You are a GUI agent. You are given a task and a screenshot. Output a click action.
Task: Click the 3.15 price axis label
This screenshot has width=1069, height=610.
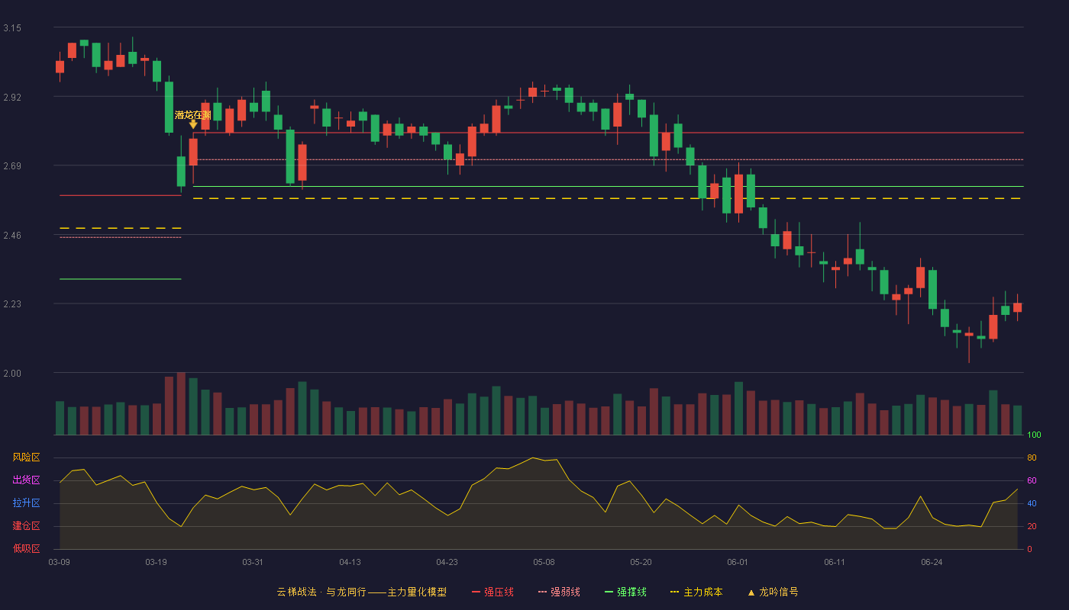(x=12, y=28)
